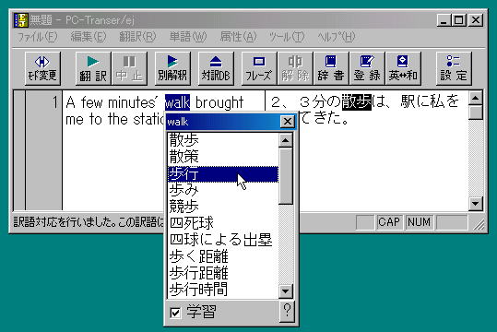Select 歩行時間 in the walk list
The image size is (497, 332).
pyautogui.click(x=223, y=290)
